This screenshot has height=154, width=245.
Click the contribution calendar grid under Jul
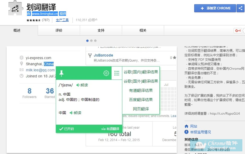tap(168, 99)
